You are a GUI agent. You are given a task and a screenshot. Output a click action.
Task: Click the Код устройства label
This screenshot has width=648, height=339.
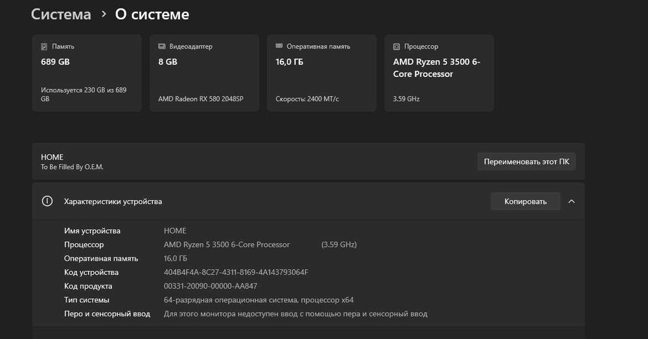click(91, 272)
